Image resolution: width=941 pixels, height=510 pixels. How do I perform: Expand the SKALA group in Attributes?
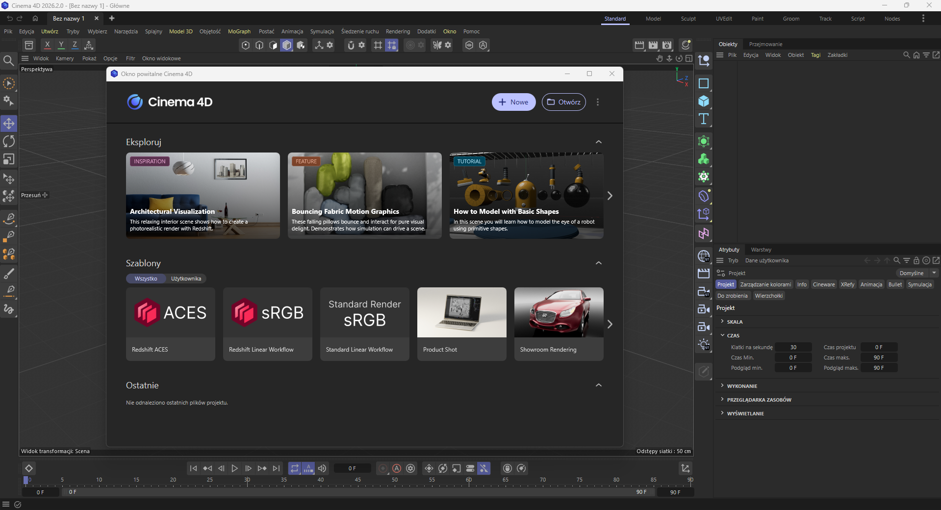point(722,321)
